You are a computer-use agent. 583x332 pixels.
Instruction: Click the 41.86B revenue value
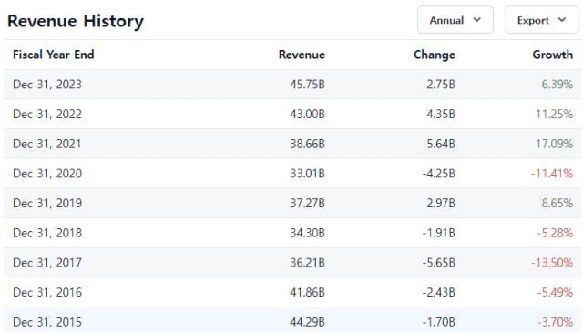307,292
